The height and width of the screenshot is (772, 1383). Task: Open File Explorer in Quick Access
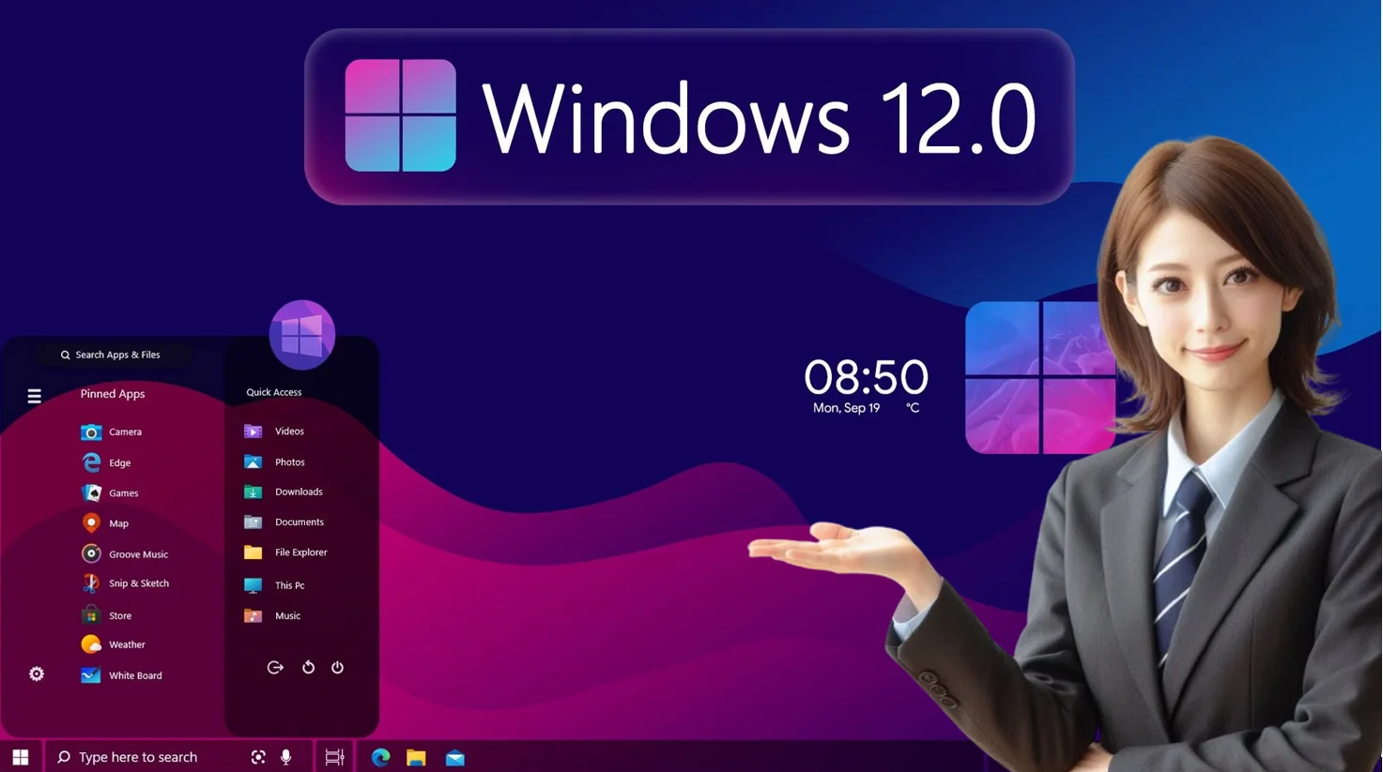pos(285,553)
